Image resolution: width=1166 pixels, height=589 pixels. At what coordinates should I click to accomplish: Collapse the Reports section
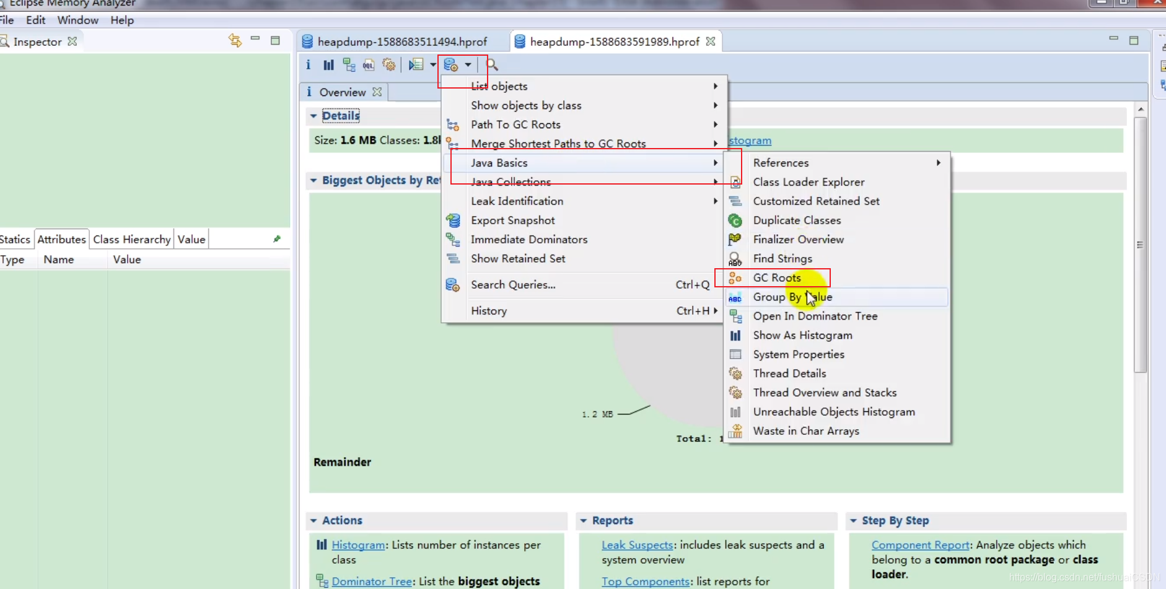click(584, 521)
